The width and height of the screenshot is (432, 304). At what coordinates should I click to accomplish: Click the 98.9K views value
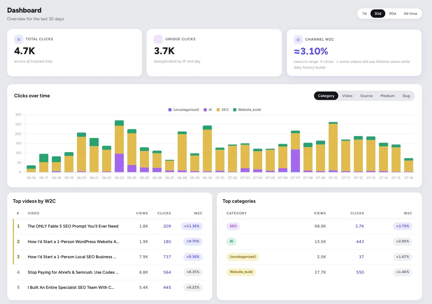[320, 226]
